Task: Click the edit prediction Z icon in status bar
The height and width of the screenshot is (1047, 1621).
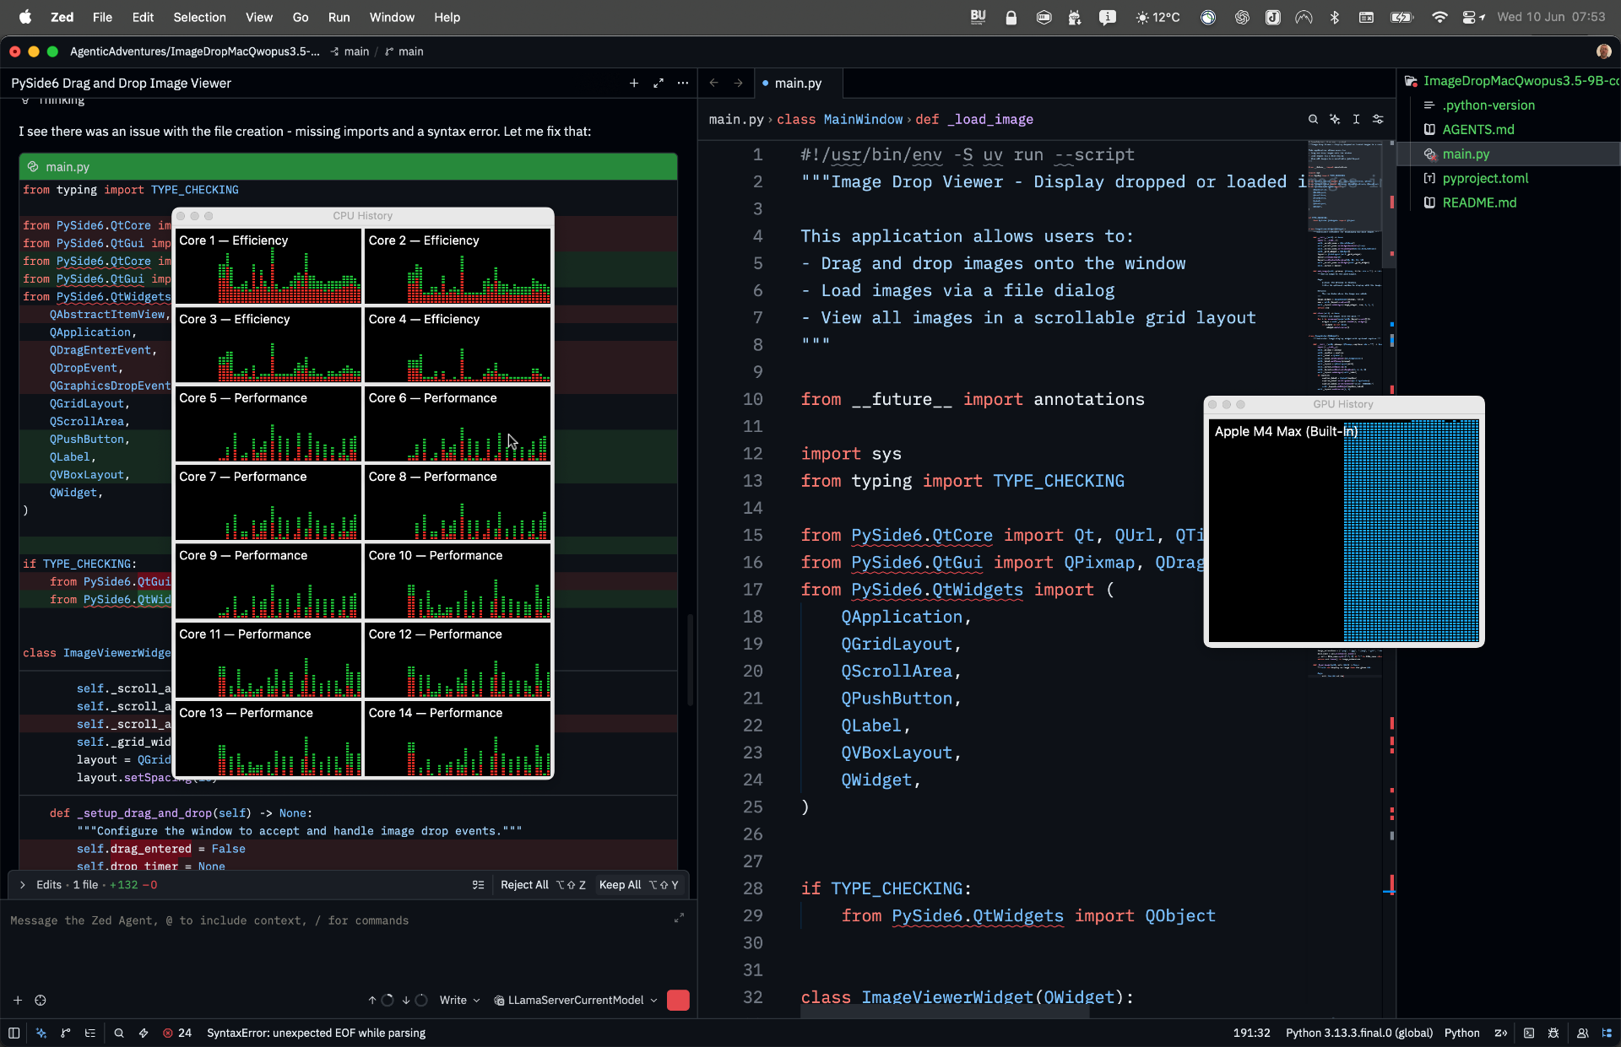Action: point(1501,1034)
